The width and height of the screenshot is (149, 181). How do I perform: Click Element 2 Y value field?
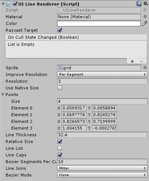104,121
